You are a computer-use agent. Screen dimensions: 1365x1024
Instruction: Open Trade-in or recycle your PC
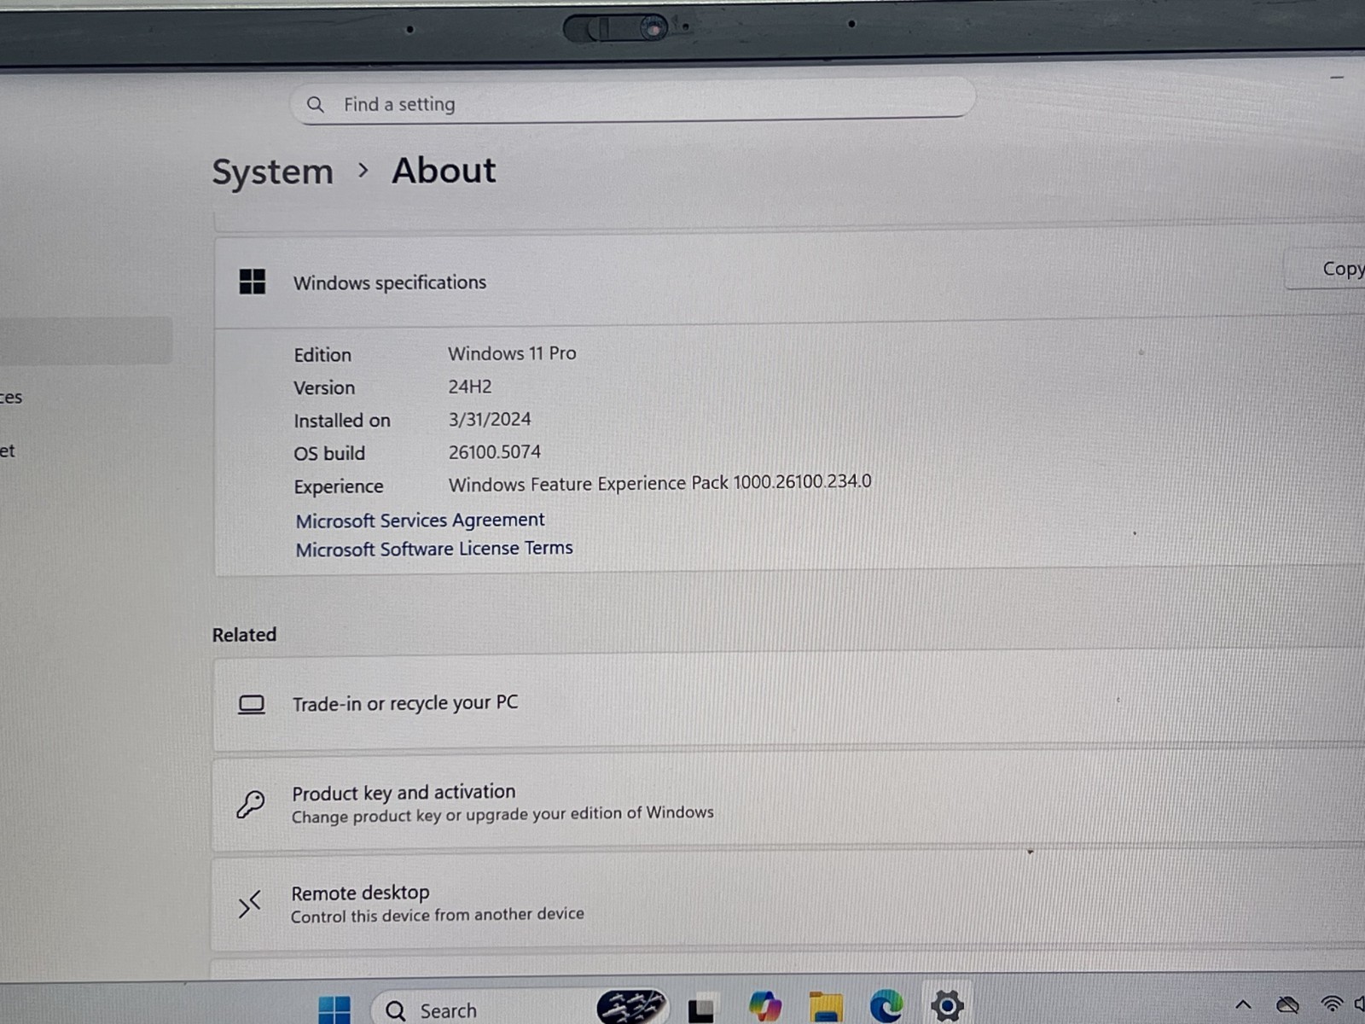tap(789, 703)
